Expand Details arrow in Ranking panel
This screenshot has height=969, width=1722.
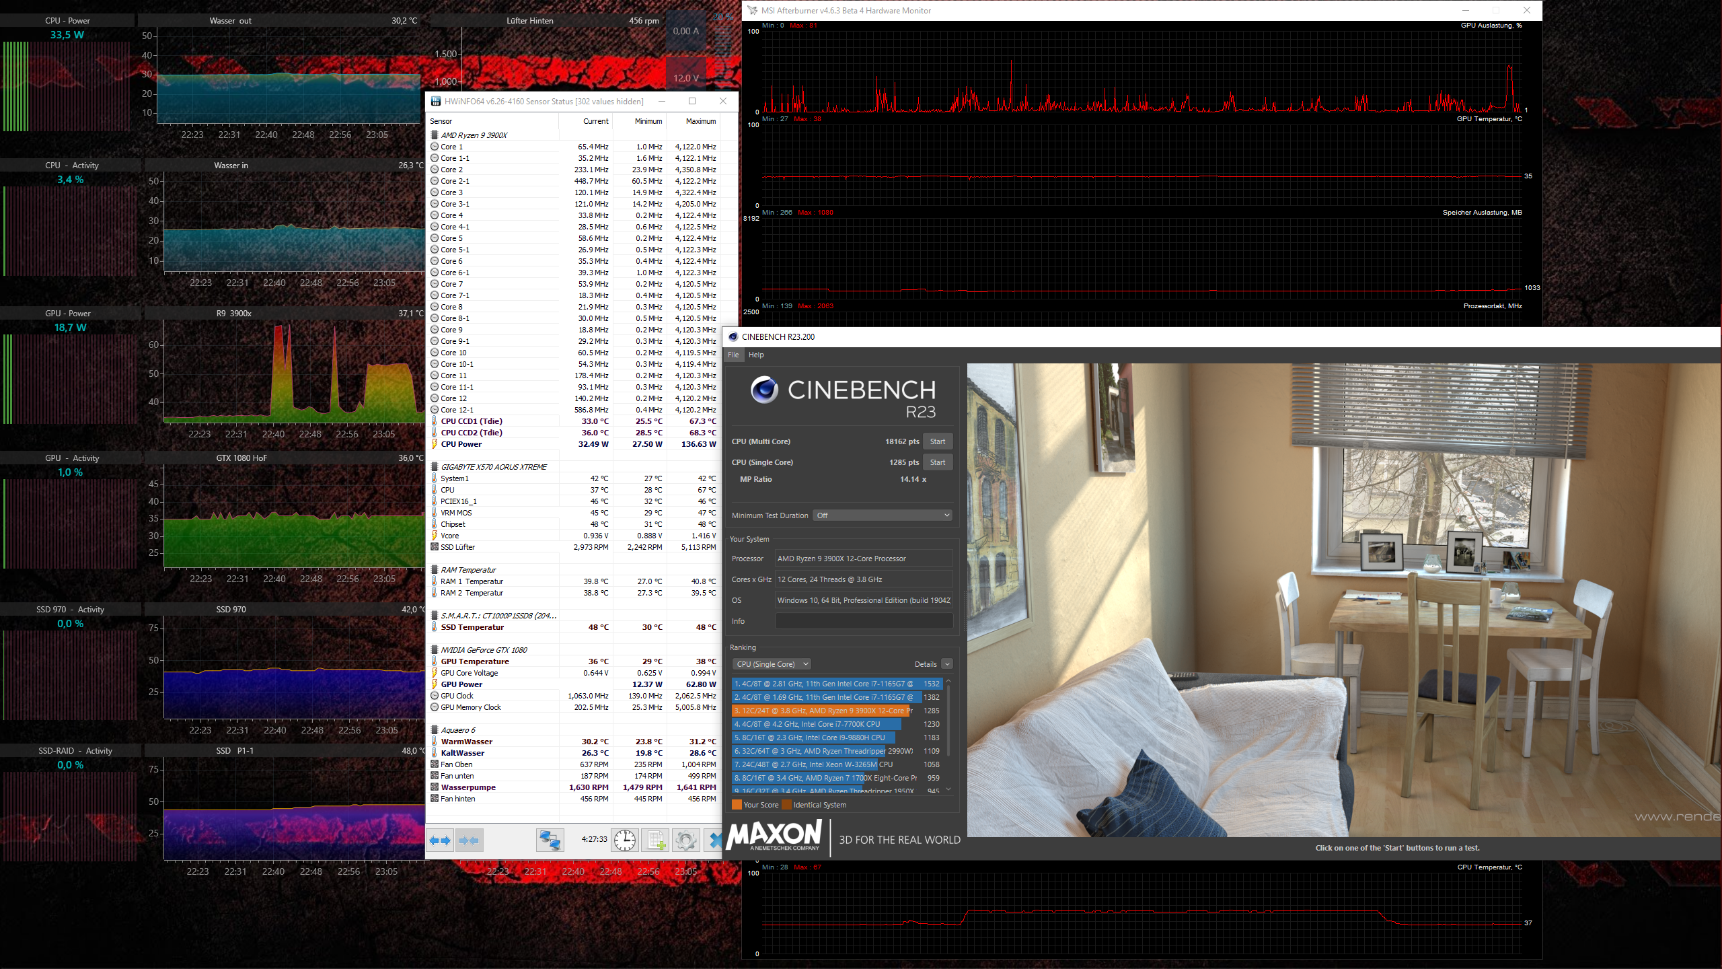tap(946, 664)
